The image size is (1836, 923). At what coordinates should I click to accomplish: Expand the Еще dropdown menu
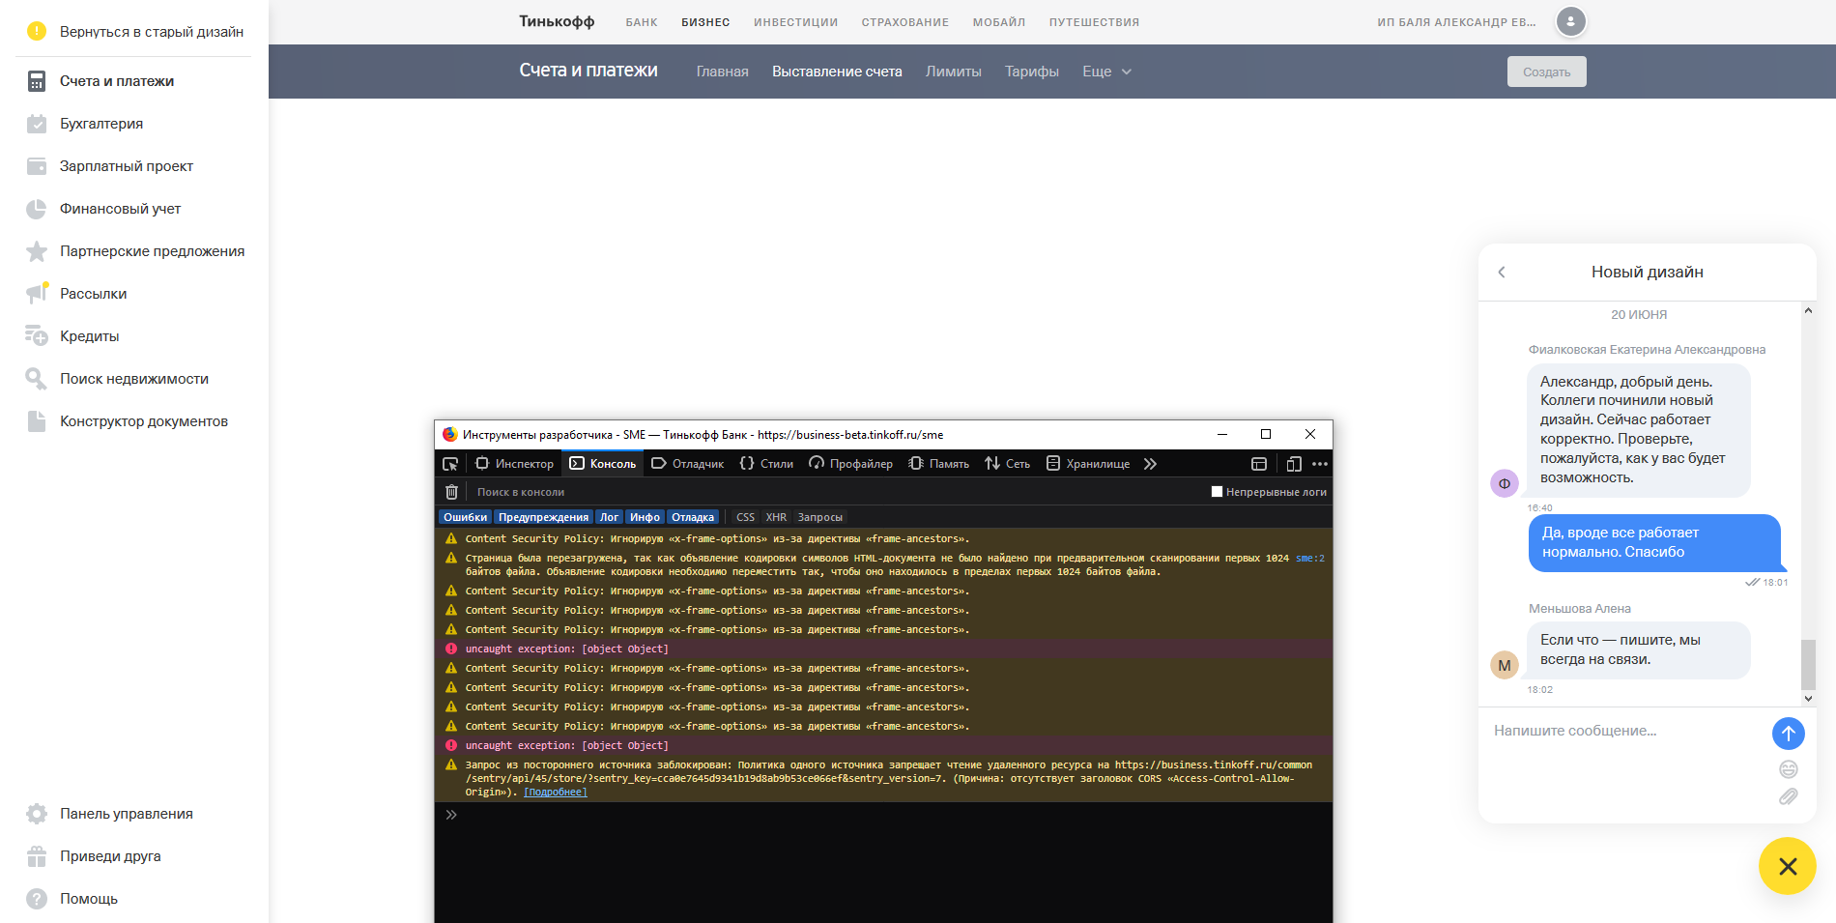[x=1106, y=72]
